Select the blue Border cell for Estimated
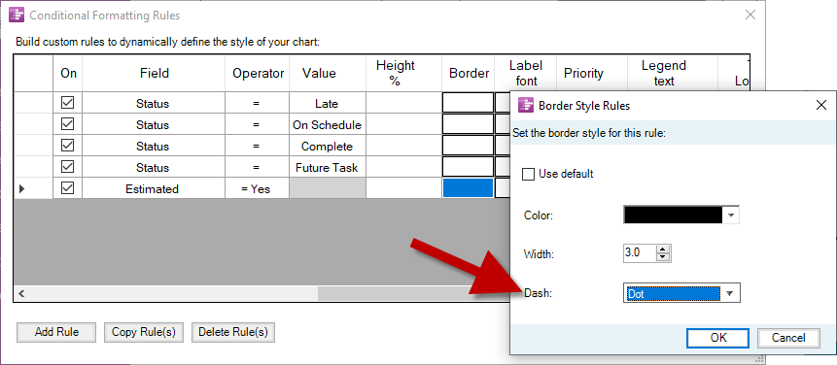 click(468, 188)
